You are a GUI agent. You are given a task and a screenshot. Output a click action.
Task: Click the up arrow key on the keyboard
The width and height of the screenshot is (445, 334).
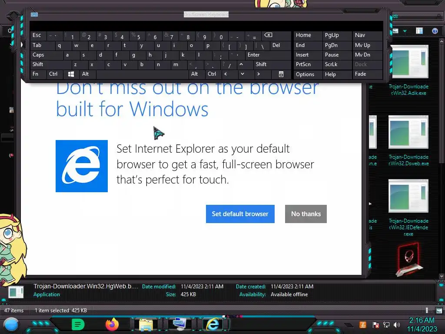point(241,64)
